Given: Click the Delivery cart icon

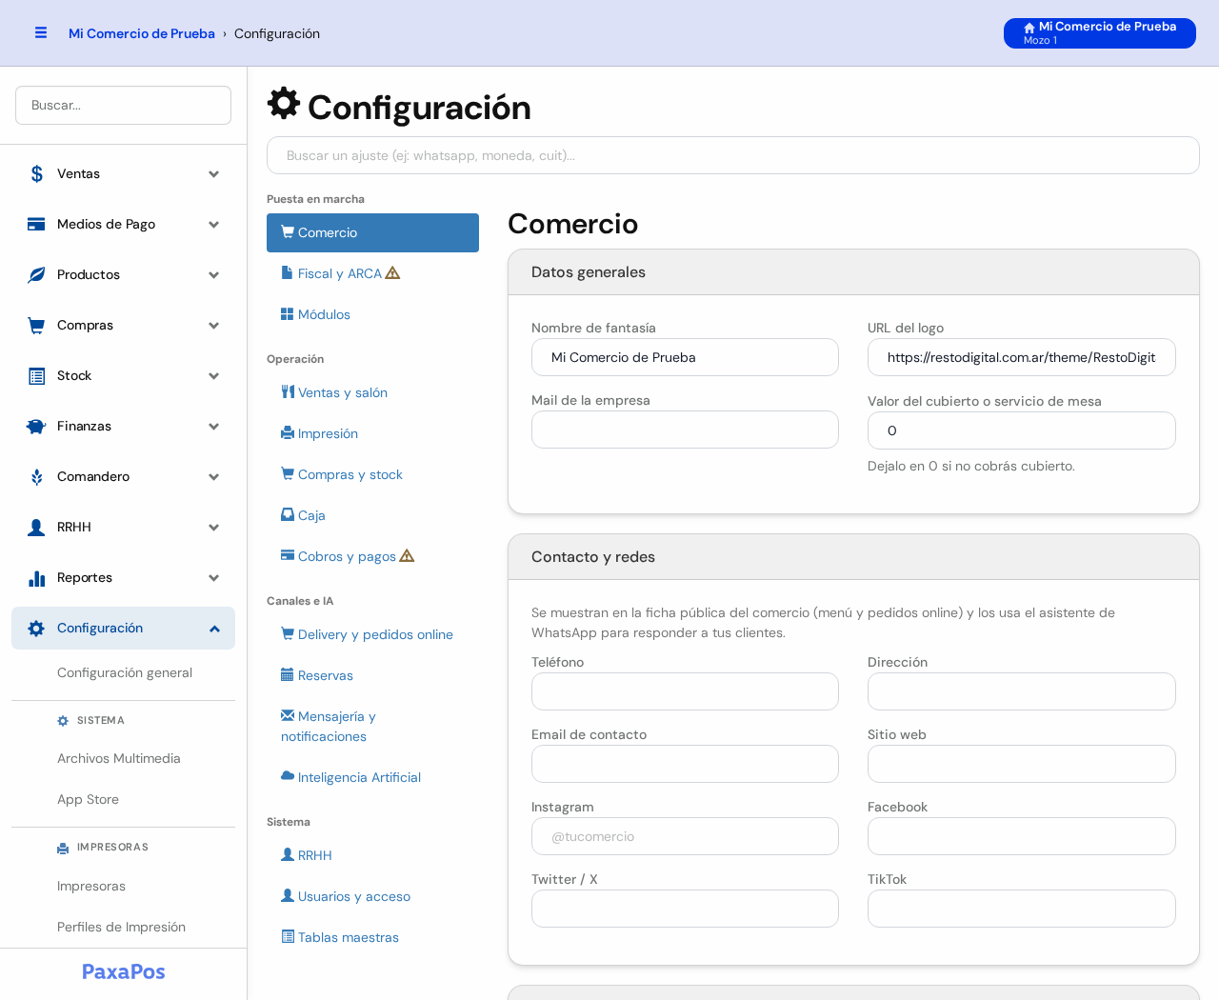Looking at the screenshot, I should (287, 633).
